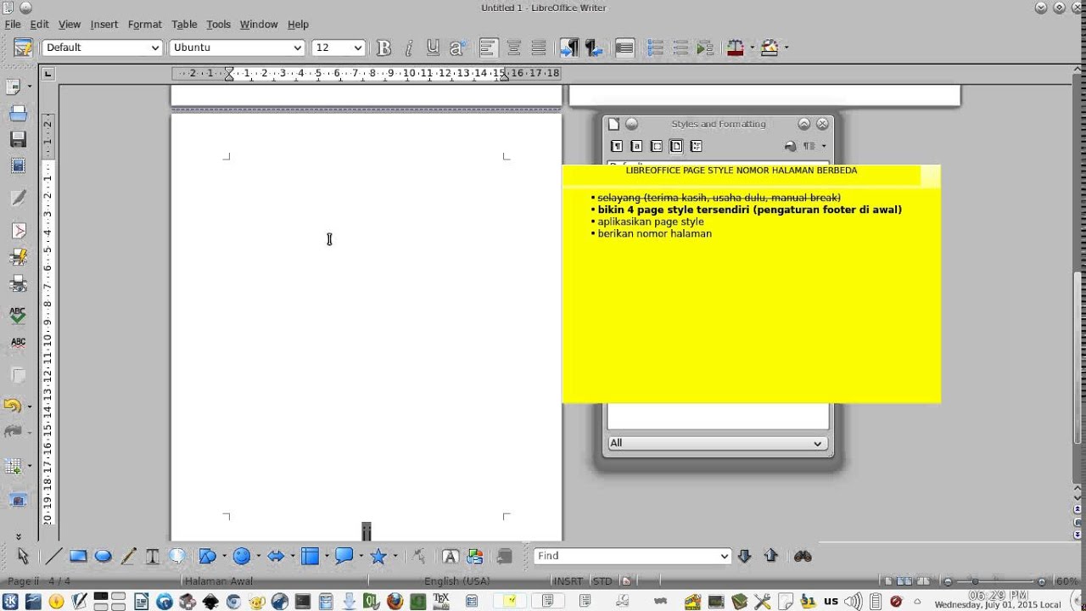
Task: Open the Table menu
Action: pos(184,24)
